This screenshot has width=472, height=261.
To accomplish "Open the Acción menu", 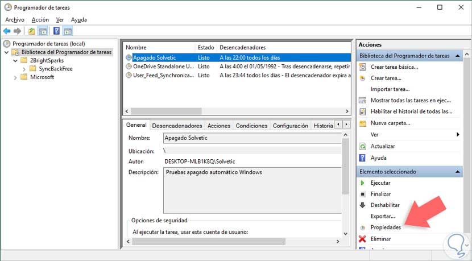I will [40, 19].
